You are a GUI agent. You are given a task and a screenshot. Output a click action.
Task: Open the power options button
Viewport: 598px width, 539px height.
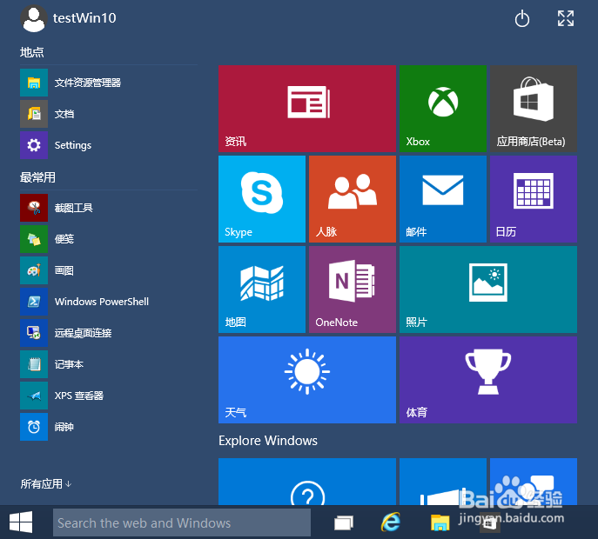[521, 18]
